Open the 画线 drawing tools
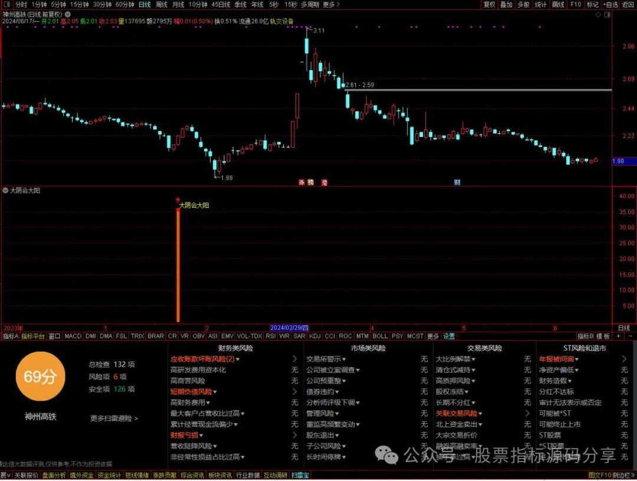The height and width of the screenshot is (481, 637). point(558,5)
